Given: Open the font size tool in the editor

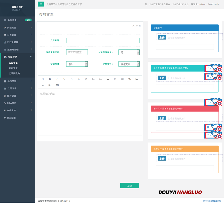Looking at the screenshot, I should [x=79, y=79].
